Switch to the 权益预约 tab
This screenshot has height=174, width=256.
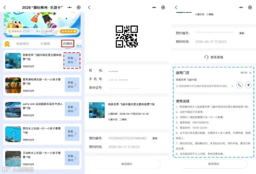point(22,44)
